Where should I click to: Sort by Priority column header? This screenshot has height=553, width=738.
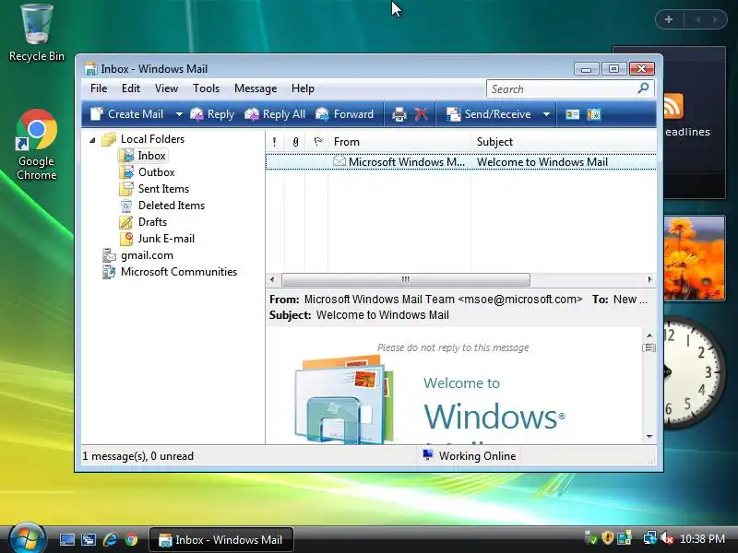point(274,142)
